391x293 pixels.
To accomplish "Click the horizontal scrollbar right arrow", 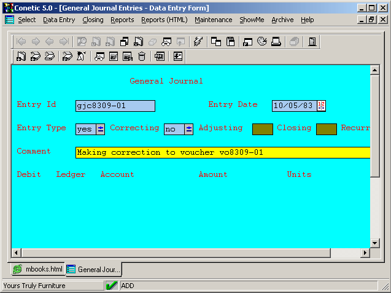I will tap(365, 253).
